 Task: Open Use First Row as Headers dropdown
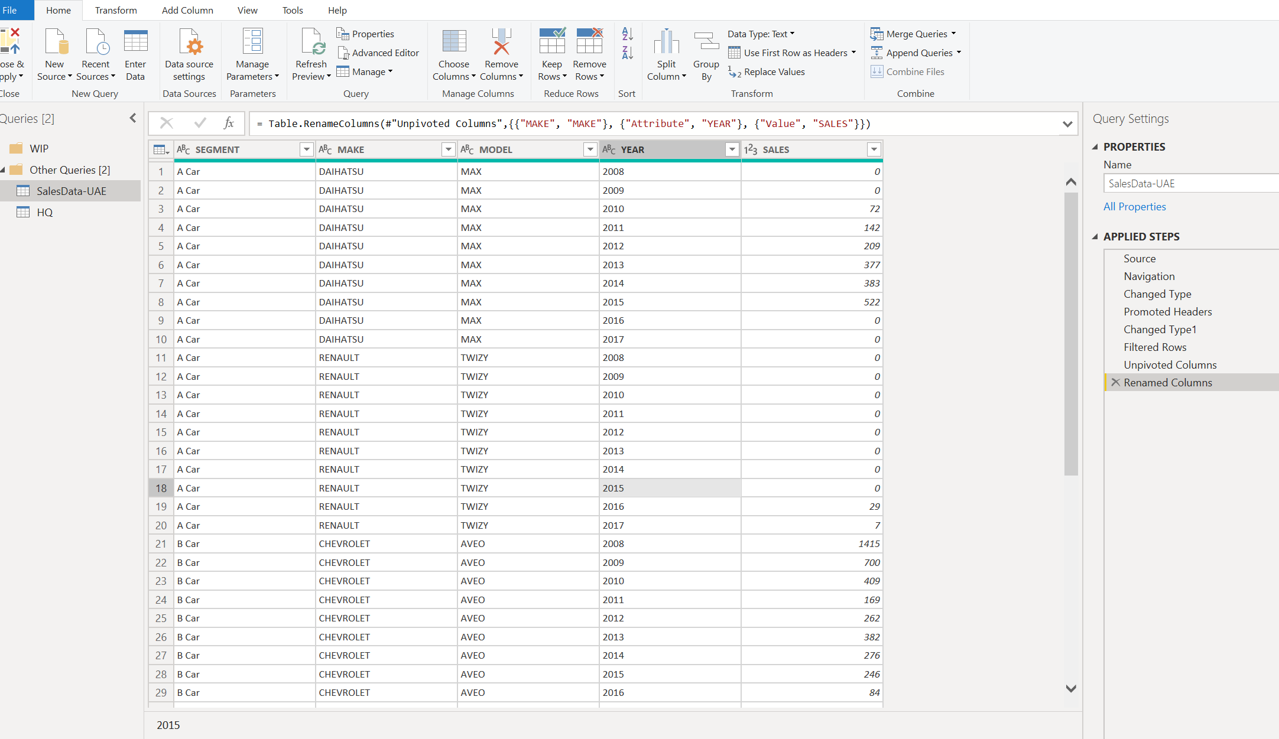coord(793,53)
